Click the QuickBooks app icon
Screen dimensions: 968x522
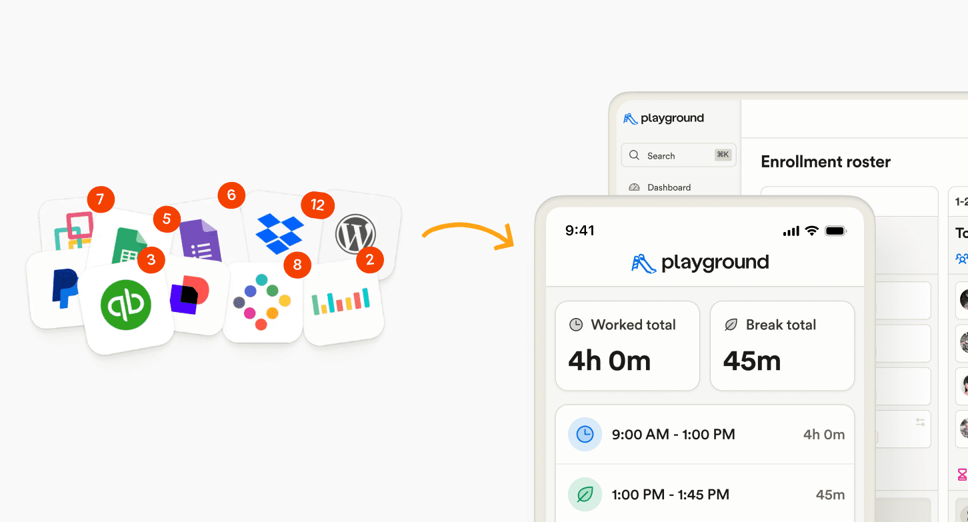coord(126,306)
